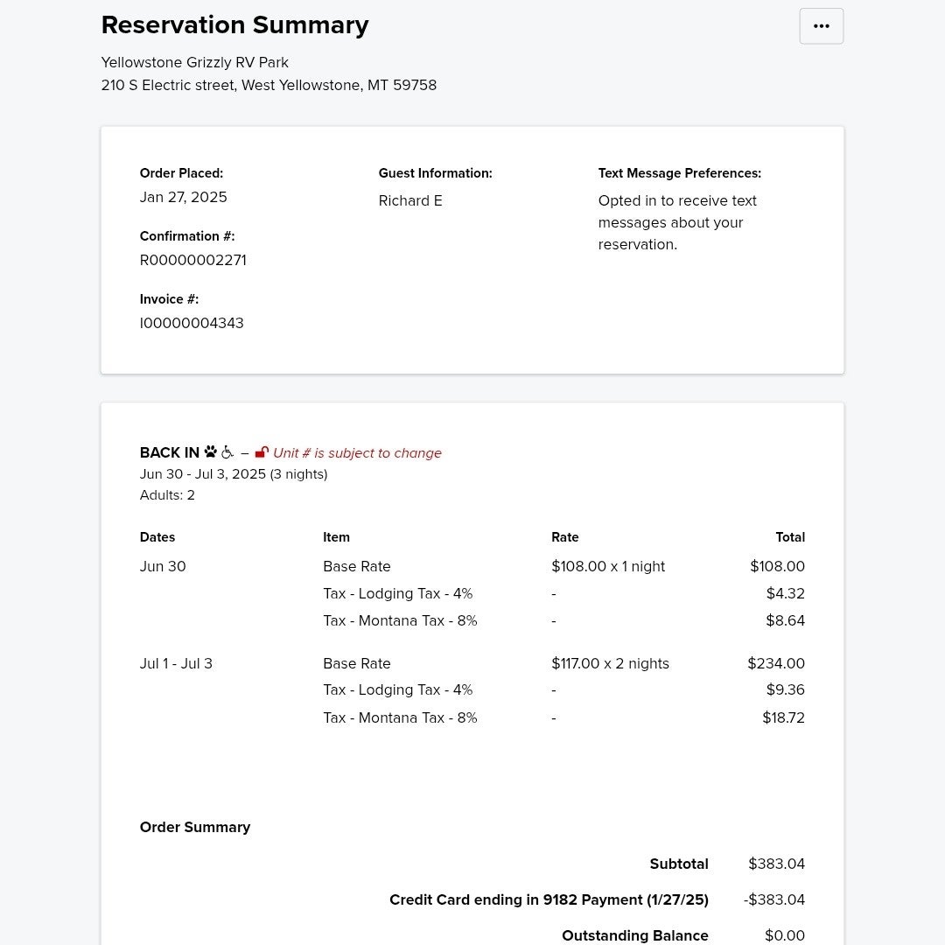Click the Jun 30 Base Rate row

pos(472,566)
